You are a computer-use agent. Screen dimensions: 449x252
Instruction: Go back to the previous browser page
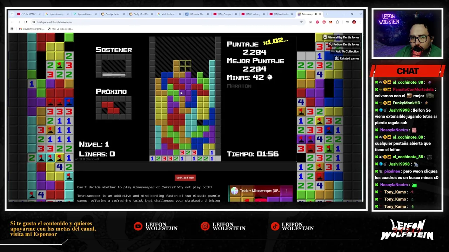pyautogui.click(x=12, y=22)
